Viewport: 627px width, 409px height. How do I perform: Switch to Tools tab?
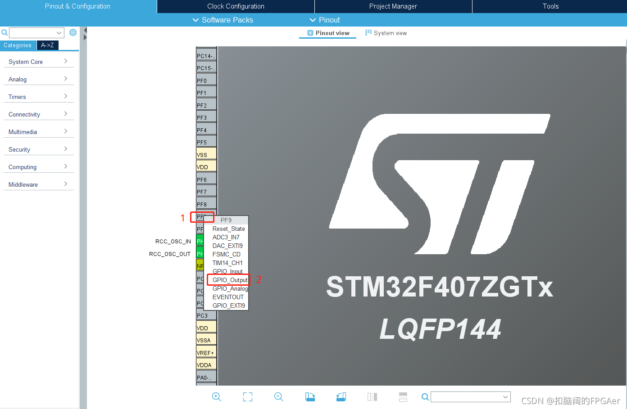click(550, 6)
